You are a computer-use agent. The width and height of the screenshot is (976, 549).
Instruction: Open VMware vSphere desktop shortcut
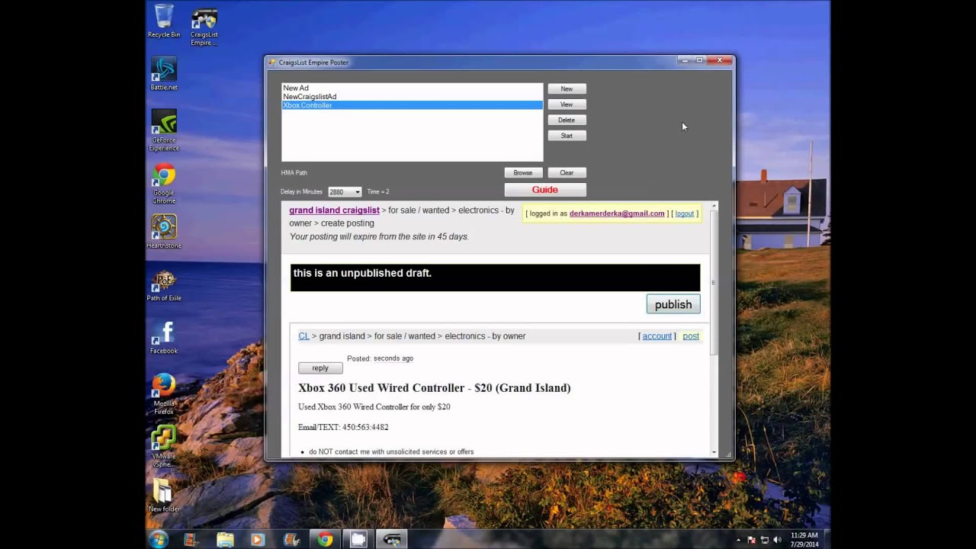[163, 446]
